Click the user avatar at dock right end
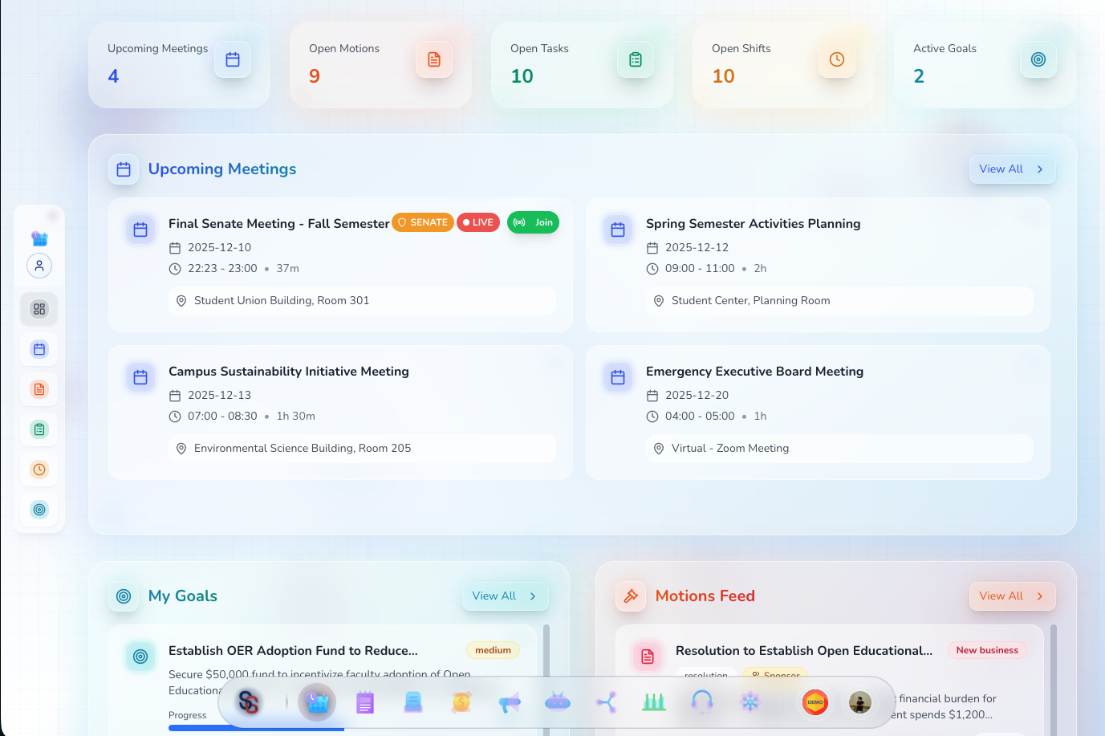Screen dimensions: 1105x736 [859, 701]
